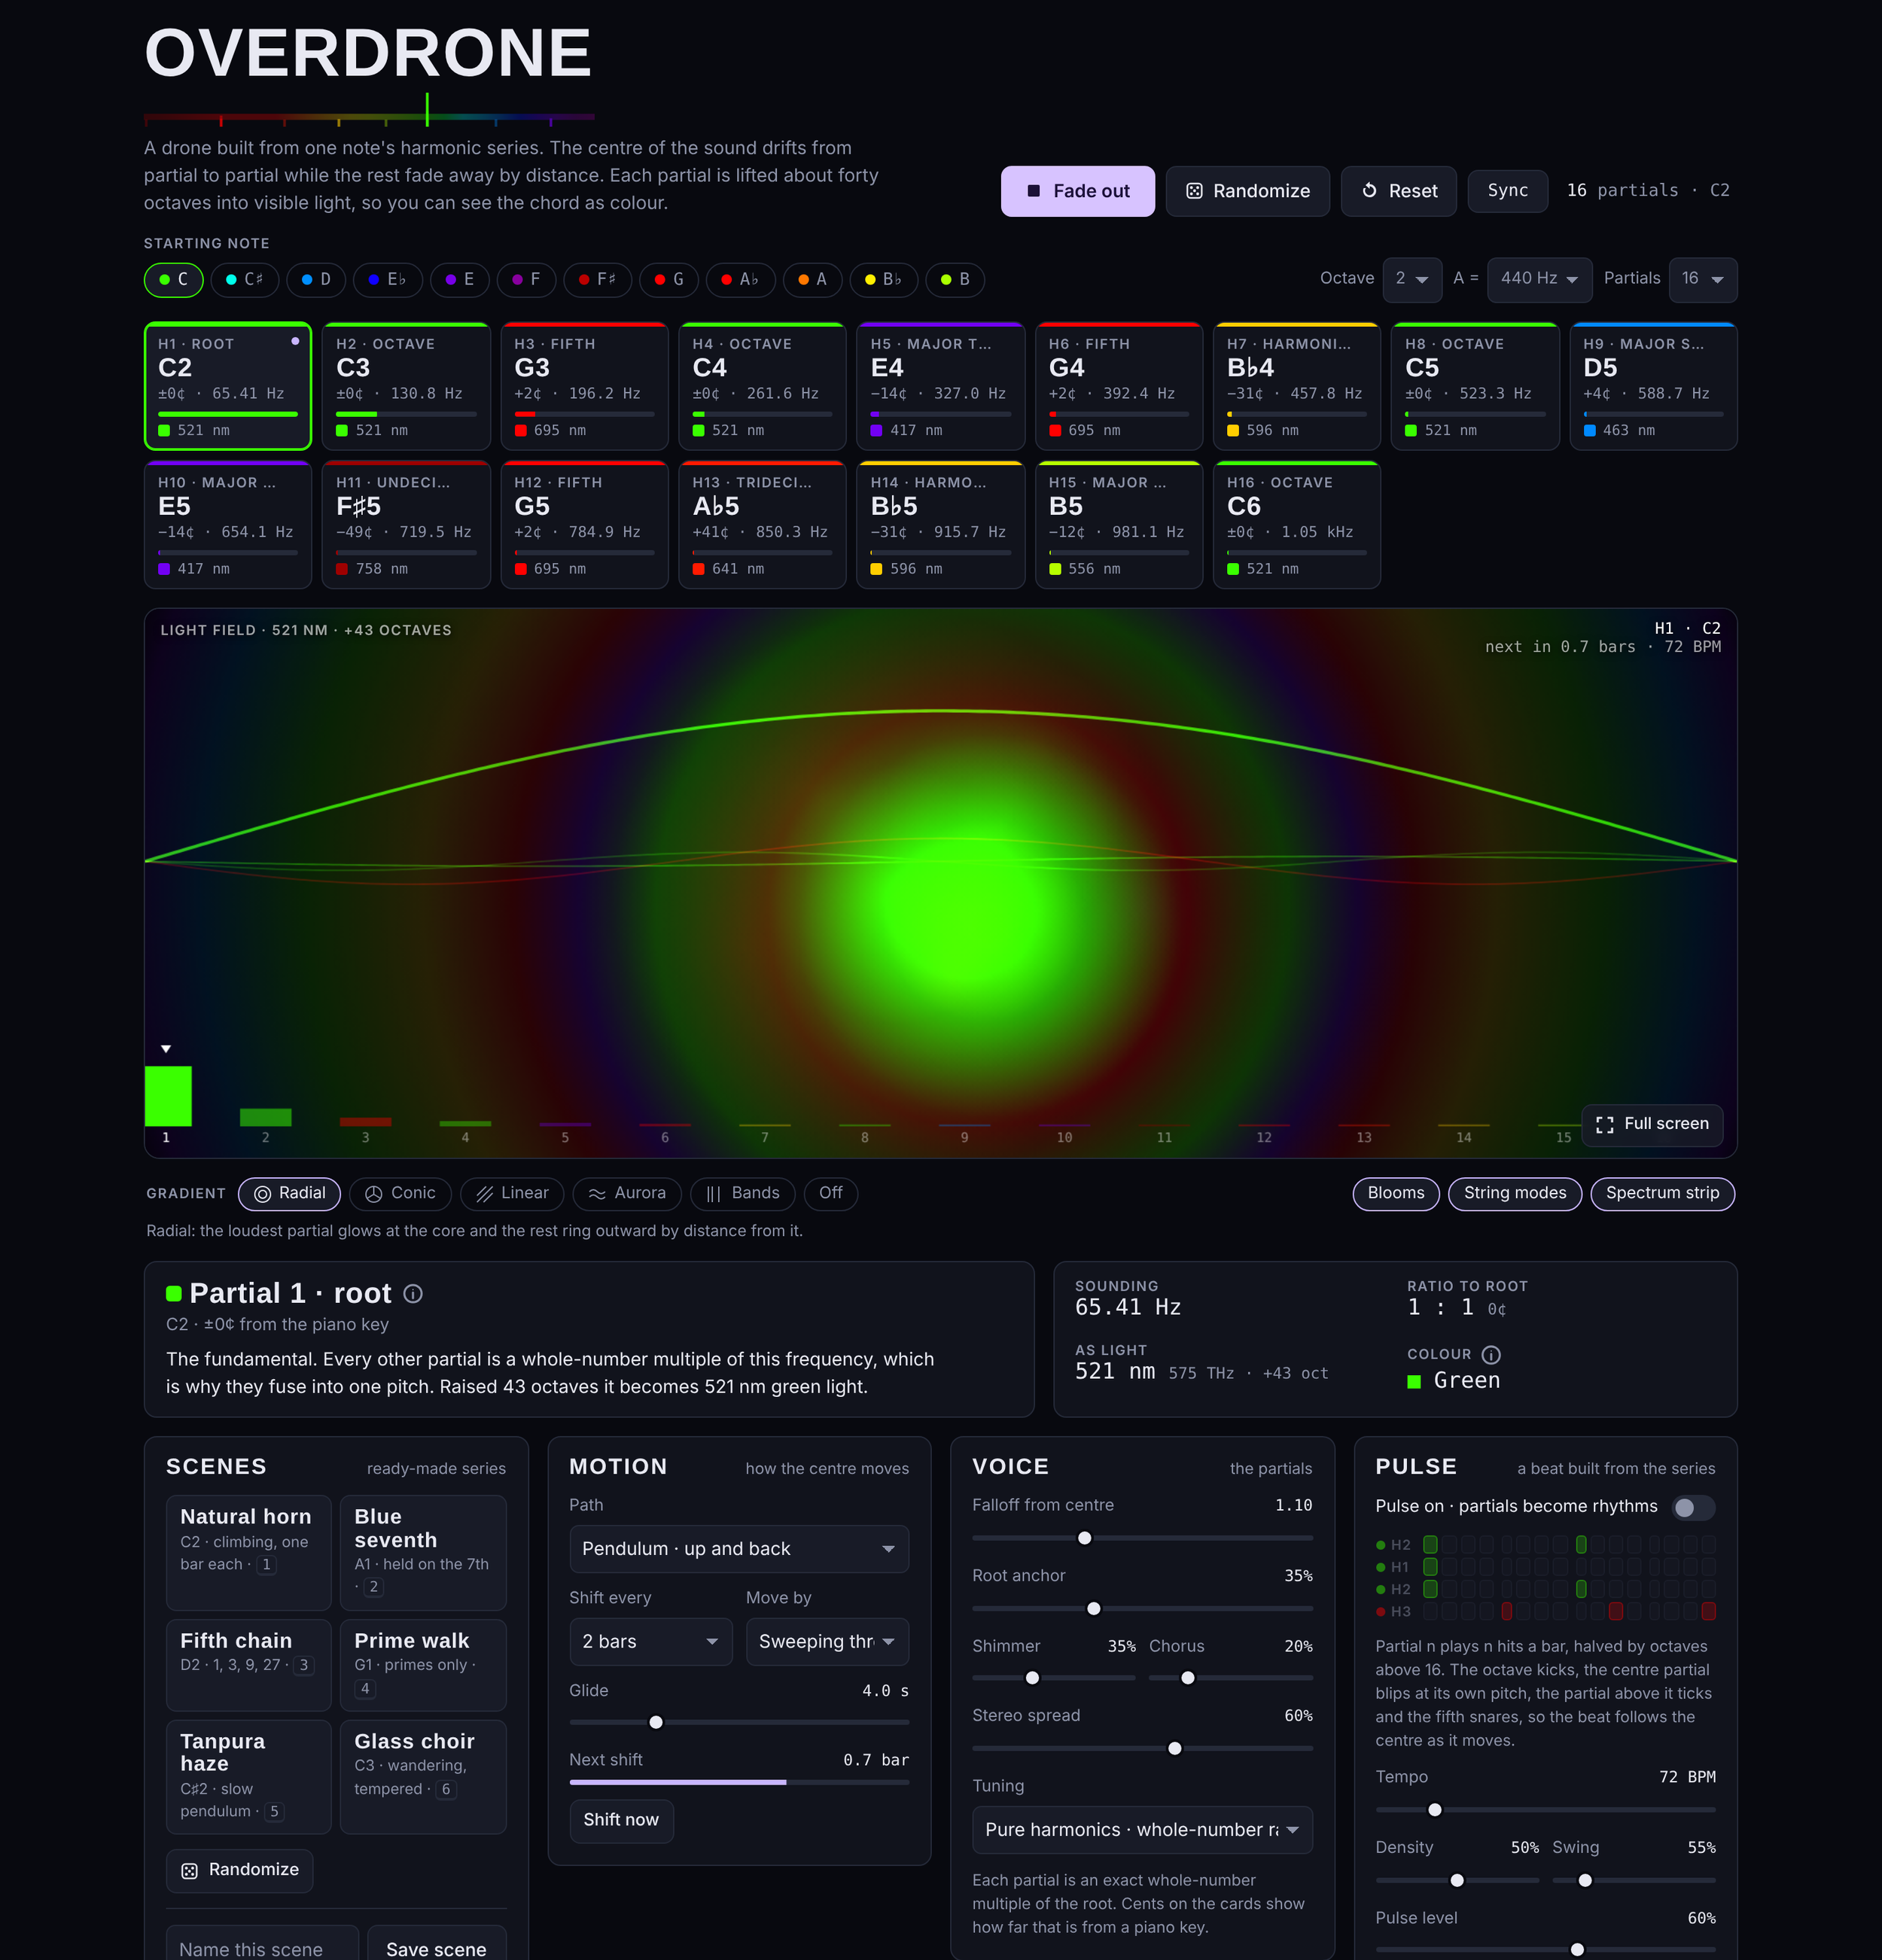The image size is (1882, 1960).
Task: Load the Glass choir scene
Action: point(423,1778)
